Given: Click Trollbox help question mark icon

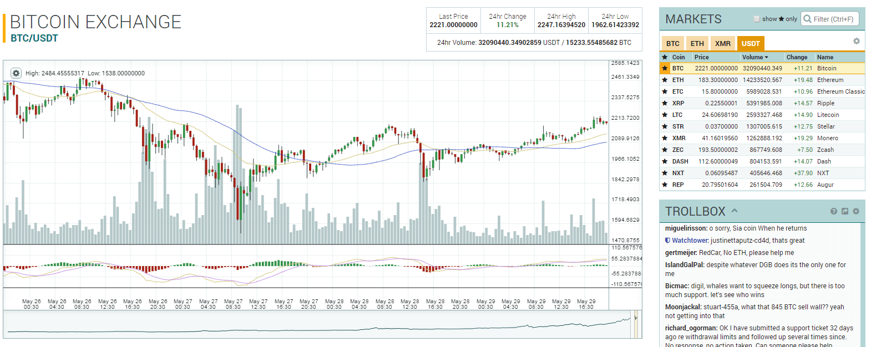Looking at the screenshot, I should click(x=833, y=211).
